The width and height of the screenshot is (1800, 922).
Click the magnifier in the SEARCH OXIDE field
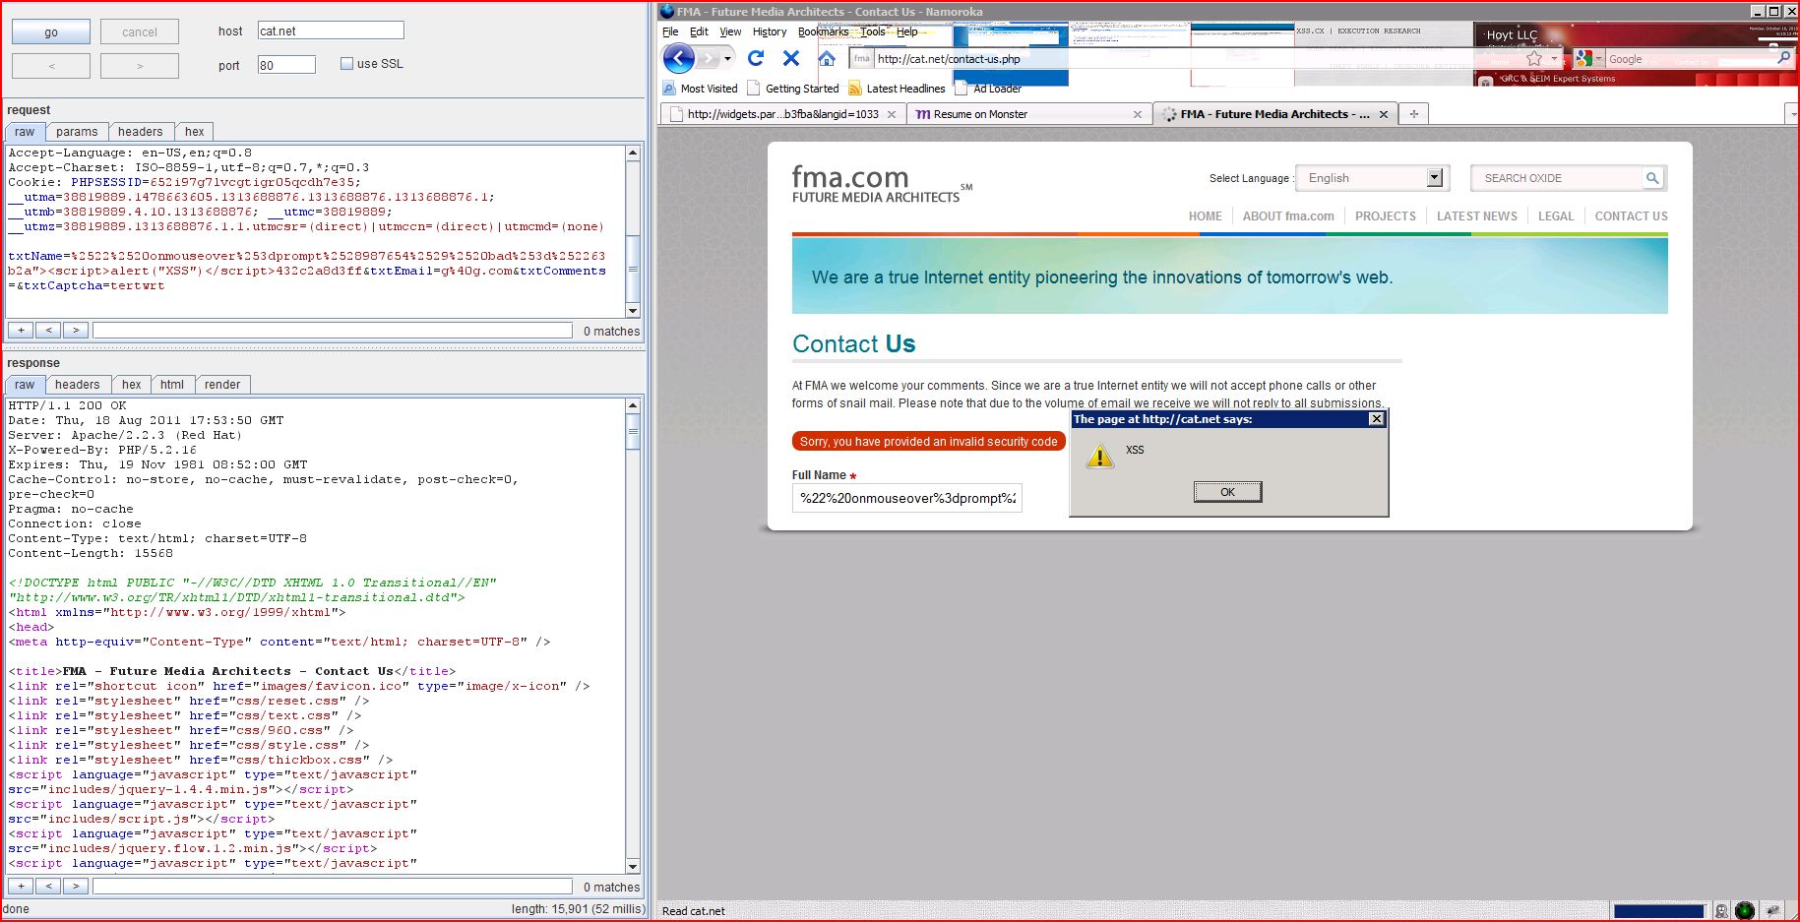[1652, 178]
